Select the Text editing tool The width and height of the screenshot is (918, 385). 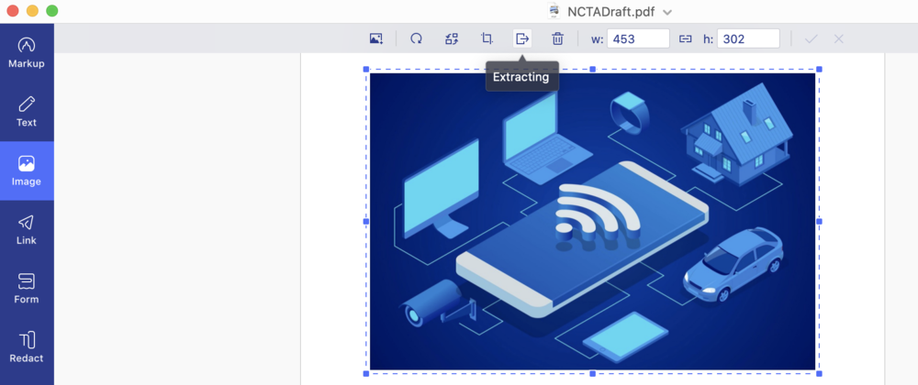tap(27, 112)
